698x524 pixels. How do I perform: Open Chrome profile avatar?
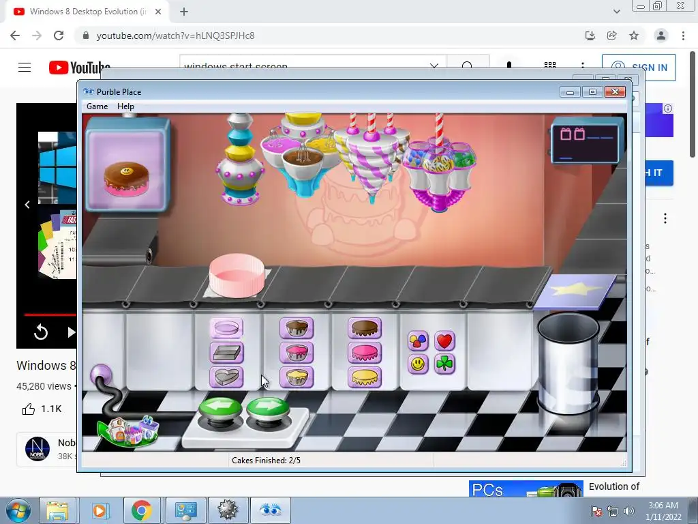(x=661, y=35)
